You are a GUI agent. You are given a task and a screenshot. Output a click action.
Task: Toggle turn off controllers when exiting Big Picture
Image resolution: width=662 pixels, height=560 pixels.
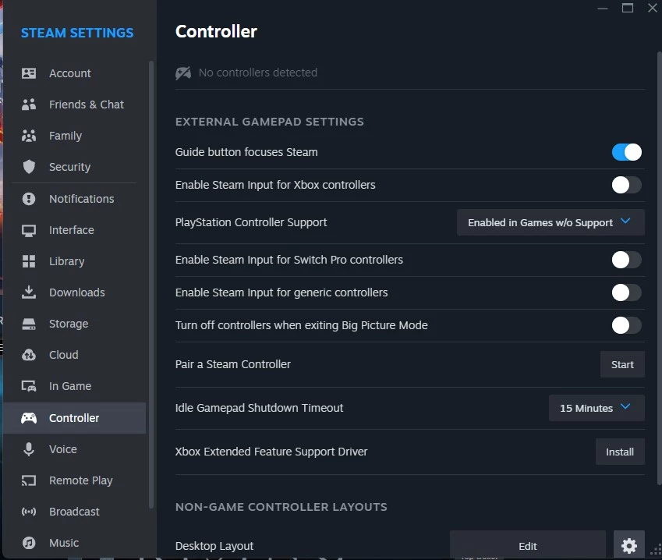click(627, 325)
